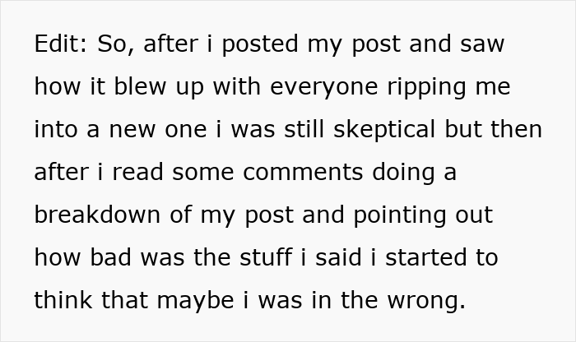Click the final word "wrong."
576x342 pixels.
pyautogui.click(x=425, y=301)
